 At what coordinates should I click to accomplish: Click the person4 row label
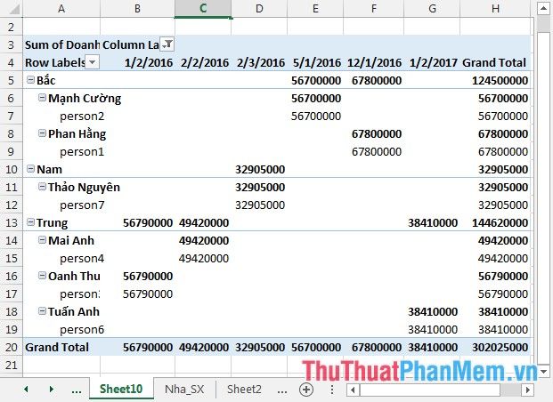coord(82,258)
